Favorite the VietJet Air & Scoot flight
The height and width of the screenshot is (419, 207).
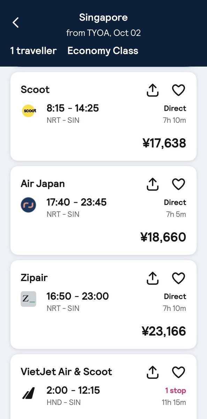pos(178,372)
